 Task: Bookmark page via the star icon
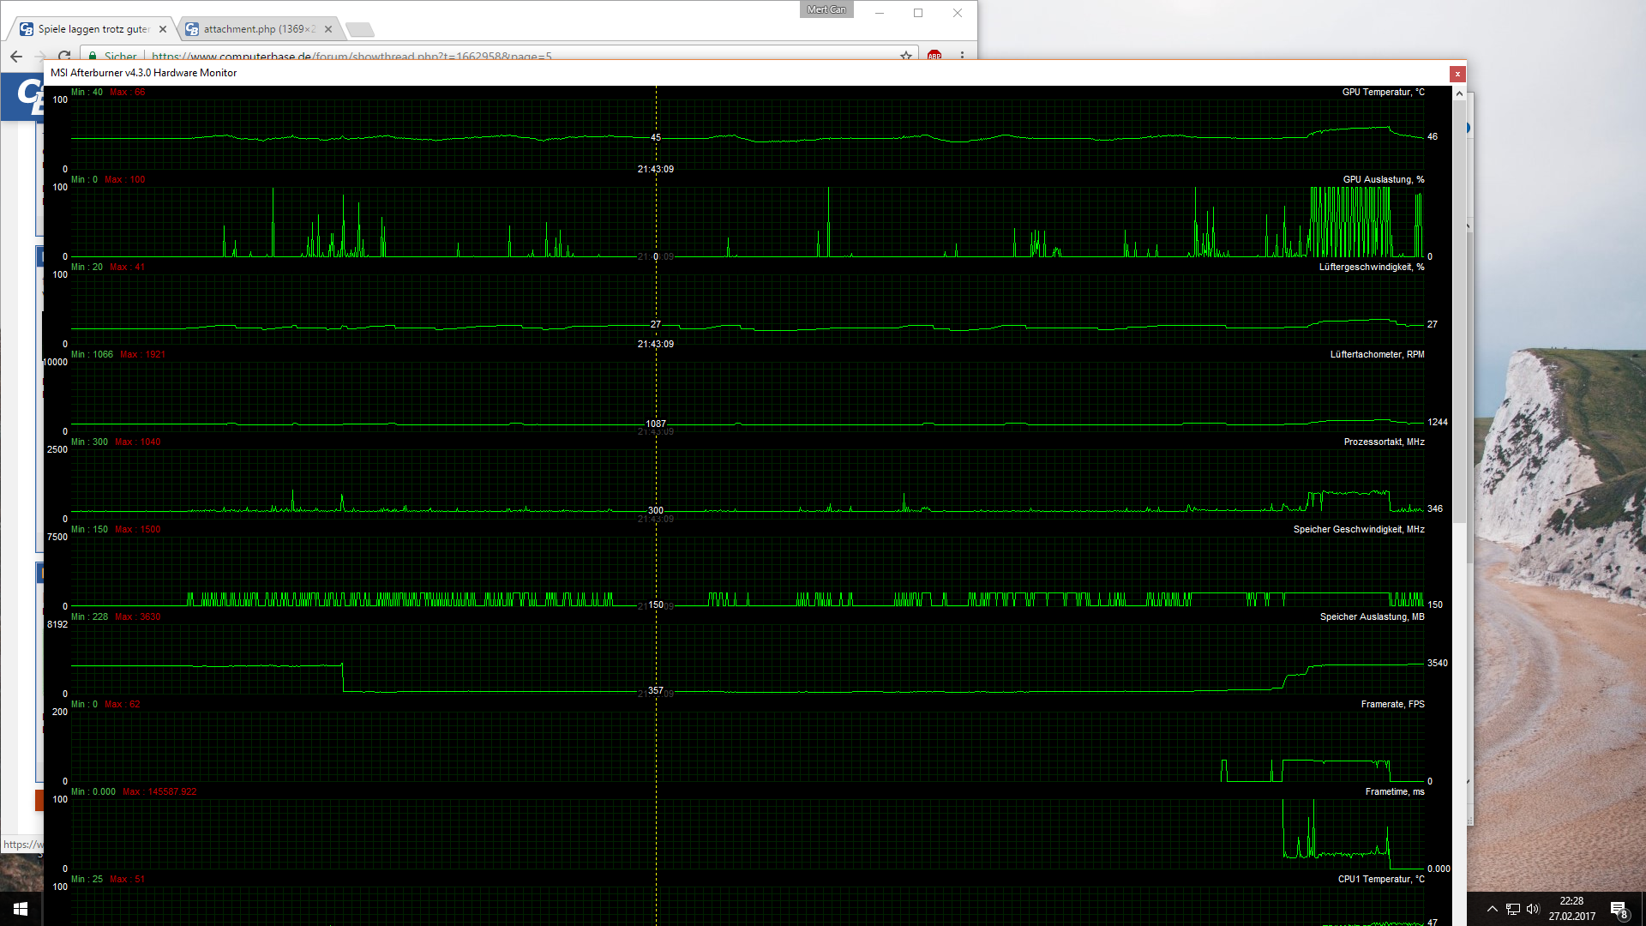click(x=906, y=56)
